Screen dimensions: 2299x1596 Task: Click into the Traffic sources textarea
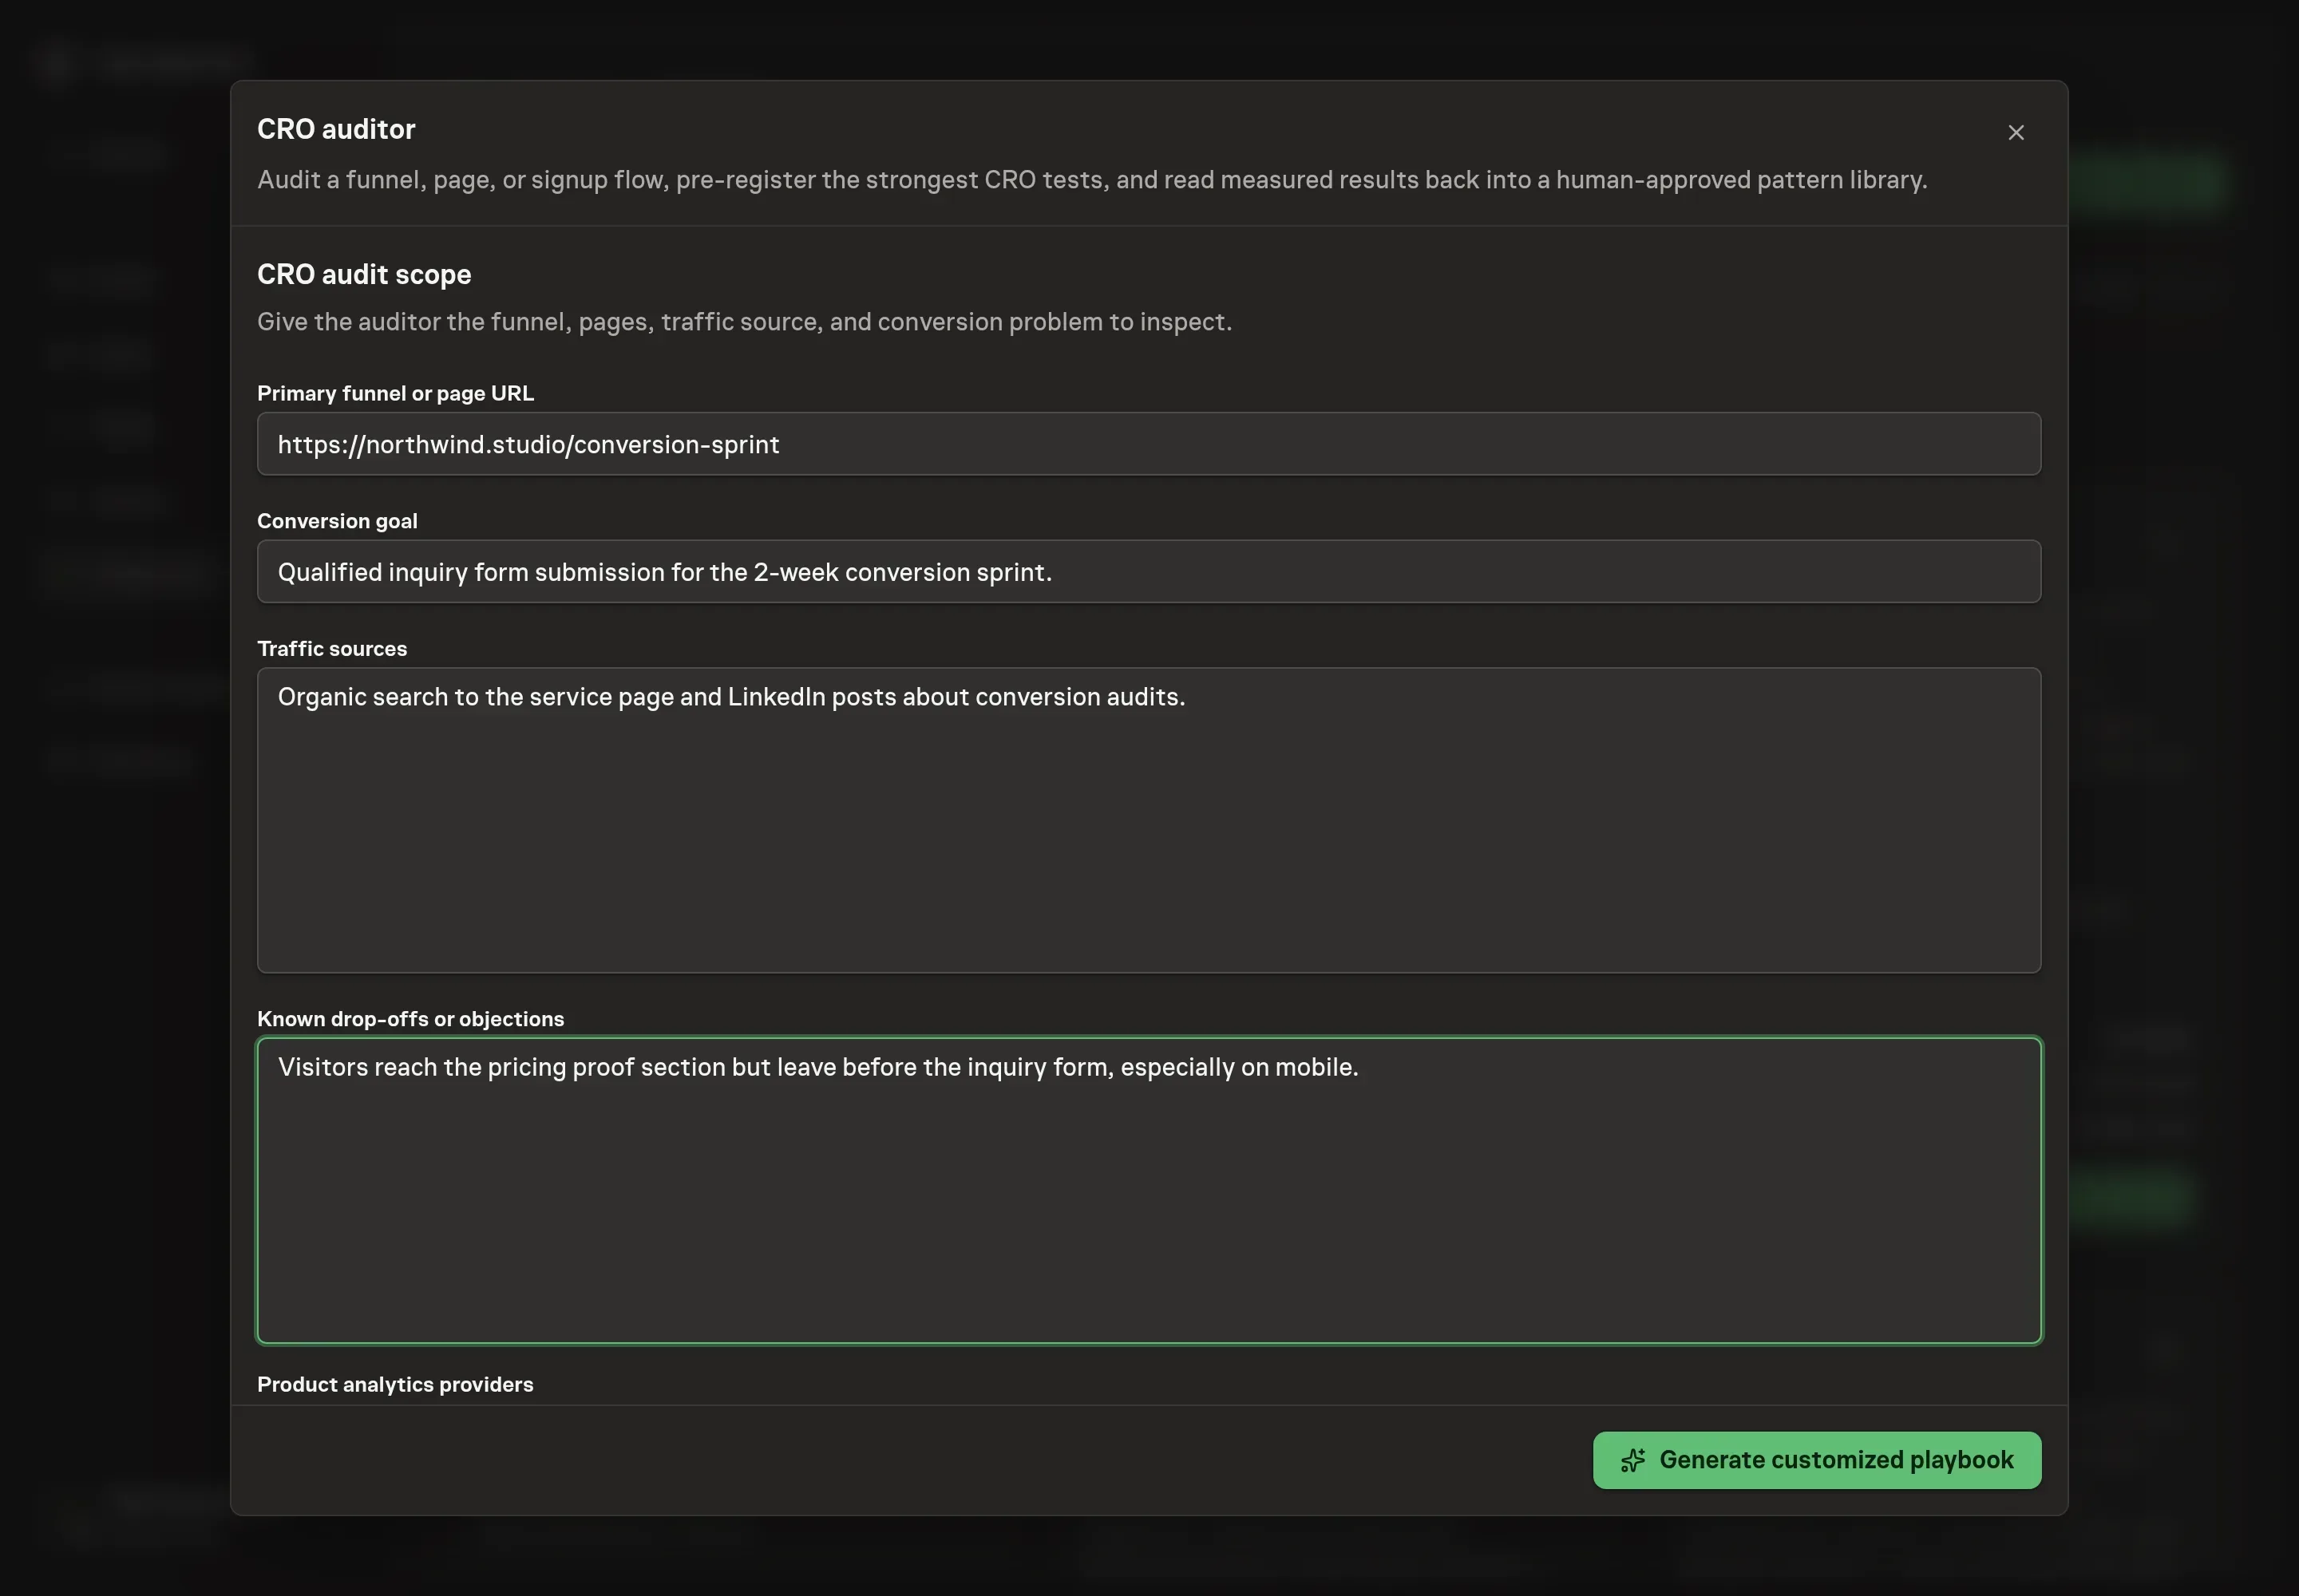pos(1149,820)
